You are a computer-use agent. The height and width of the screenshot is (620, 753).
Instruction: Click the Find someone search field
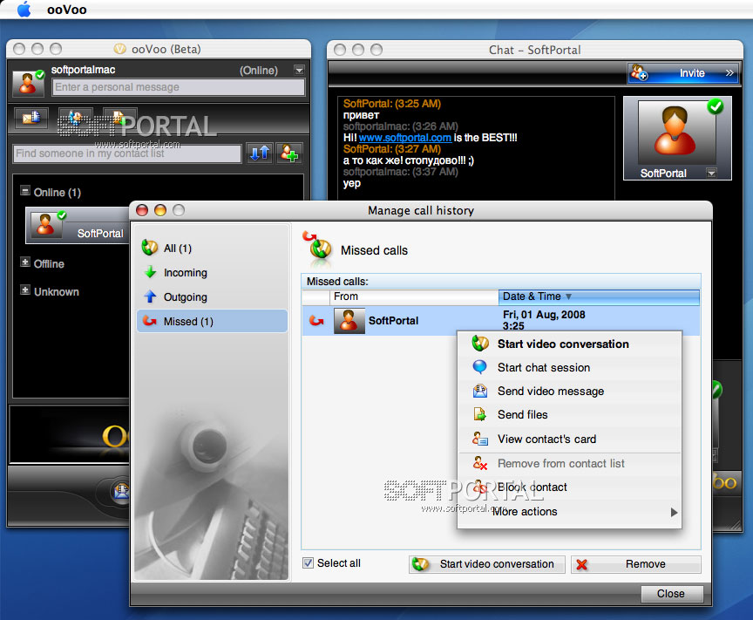click(126, 153)
